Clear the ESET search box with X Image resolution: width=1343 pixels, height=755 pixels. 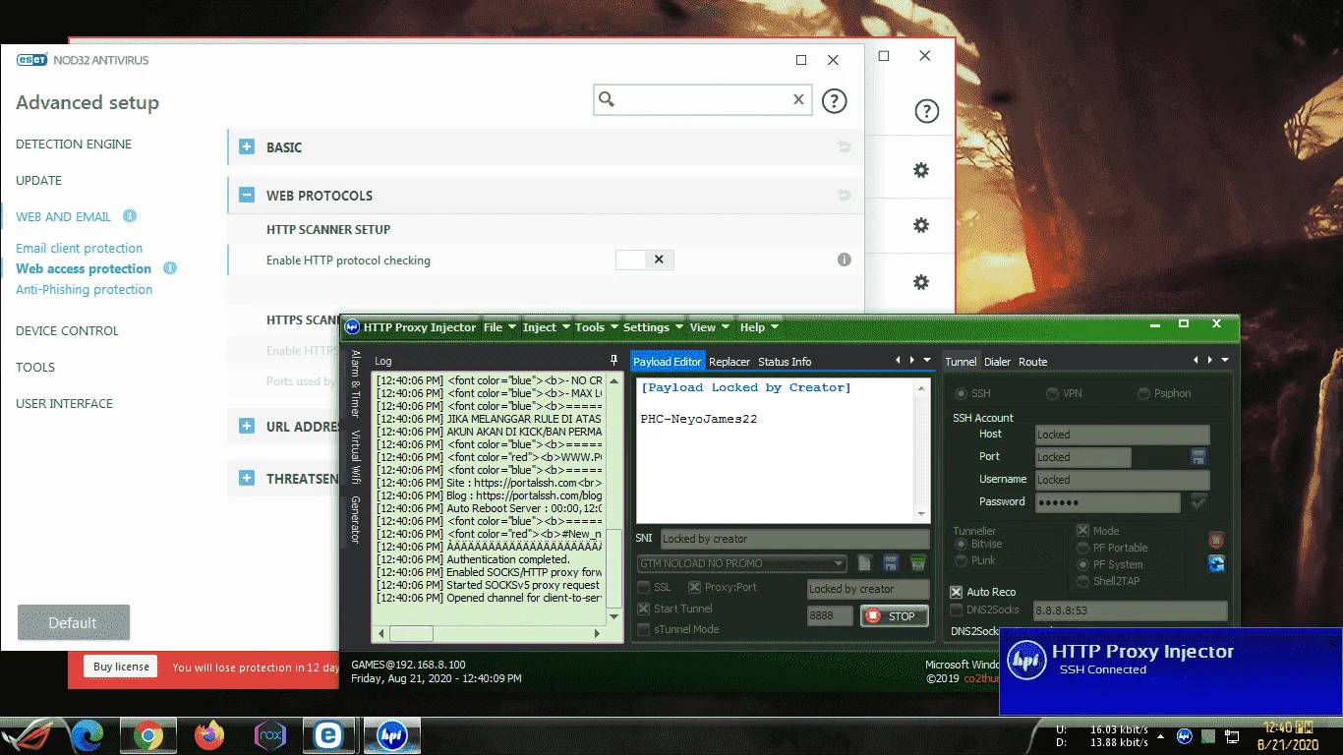coord(798,99)
